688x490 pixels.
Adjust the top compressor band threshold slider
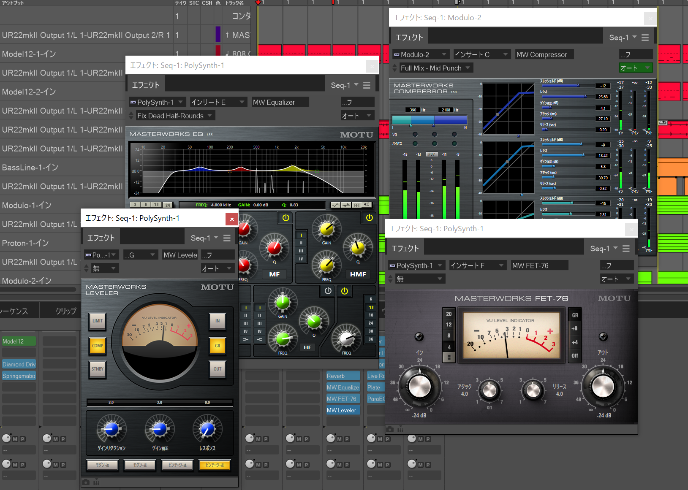(x=568, y=86)
